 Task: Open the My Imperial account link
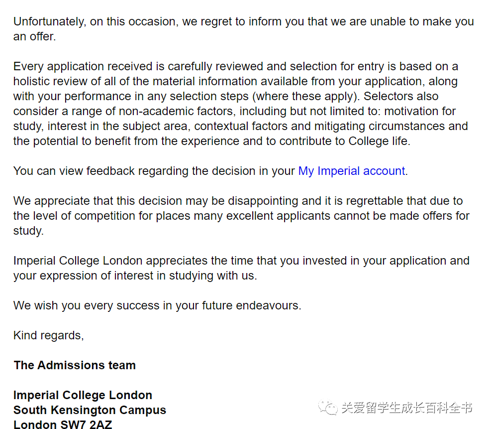point(352,171)
